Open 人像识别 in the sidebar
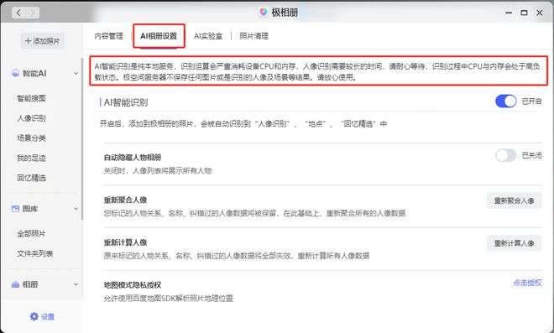 coord(31,118)
